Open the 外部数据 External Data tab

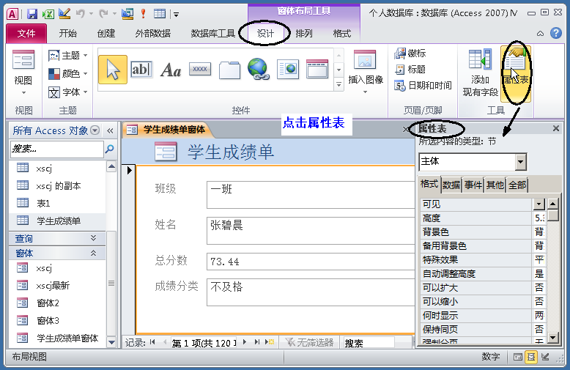pyautogui.click(x=152, y=34)
